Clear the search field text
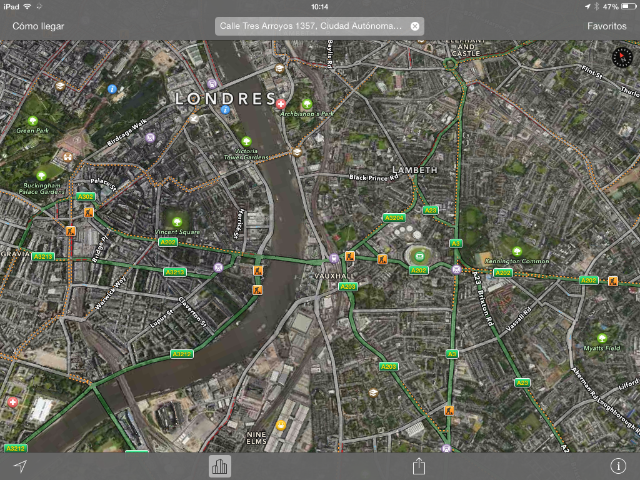 (x=415, y=26)
